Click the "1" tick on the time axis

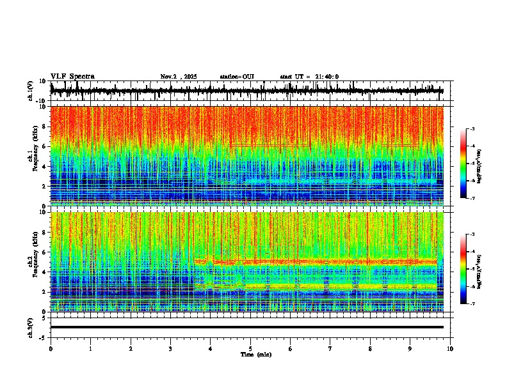(90, 349)
